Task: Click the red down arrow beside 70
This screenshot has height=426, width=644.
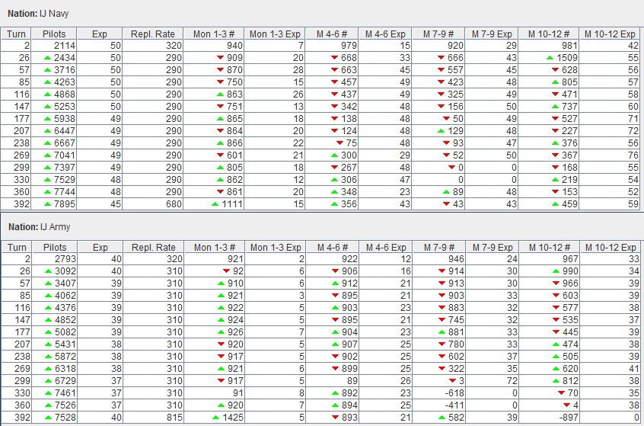Action: click(x=562, y=393)
